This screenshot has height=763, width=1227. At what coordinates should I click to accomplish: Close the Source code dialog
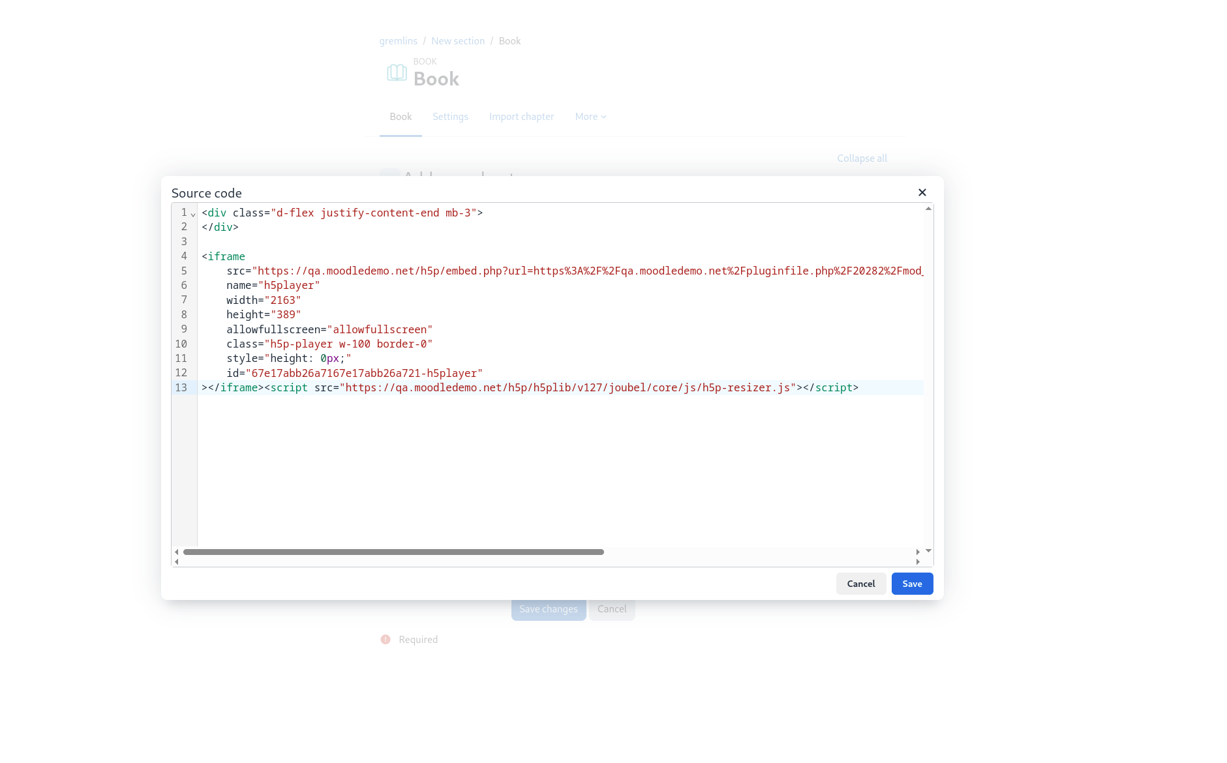[922, 192]
